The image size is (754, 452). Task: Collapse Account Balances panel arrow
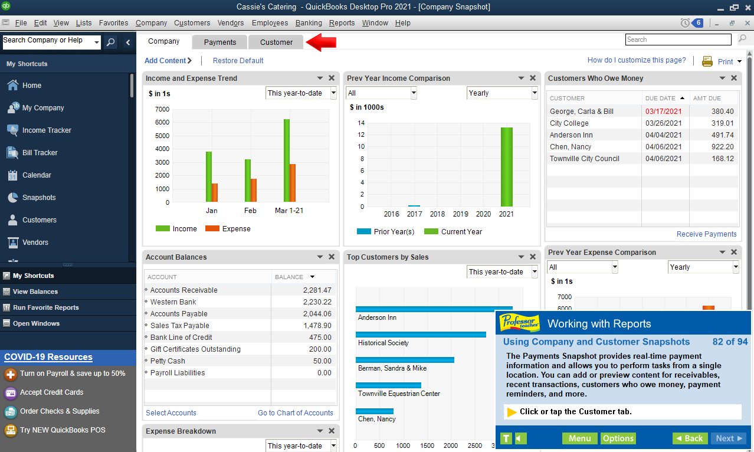point(320,257)
